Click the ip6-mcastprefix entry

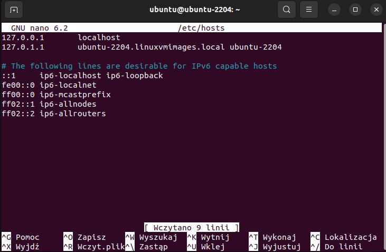point(76,95)
